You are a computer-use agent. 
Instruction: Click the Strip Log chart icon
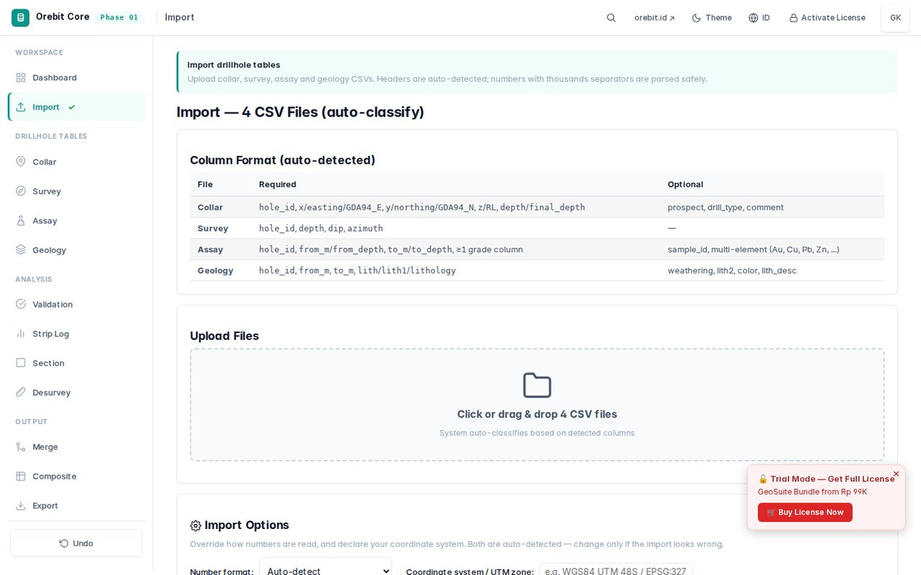click(x=21, y=333)
